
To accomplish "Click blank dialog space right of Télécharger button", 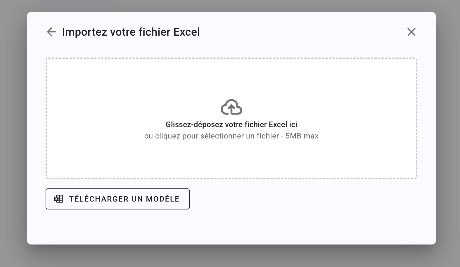I will [304, 199].
